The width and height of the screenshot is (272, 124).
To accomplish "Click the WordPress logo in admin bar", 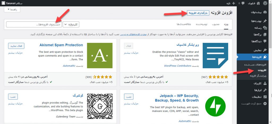I will (x=265, y=3).
